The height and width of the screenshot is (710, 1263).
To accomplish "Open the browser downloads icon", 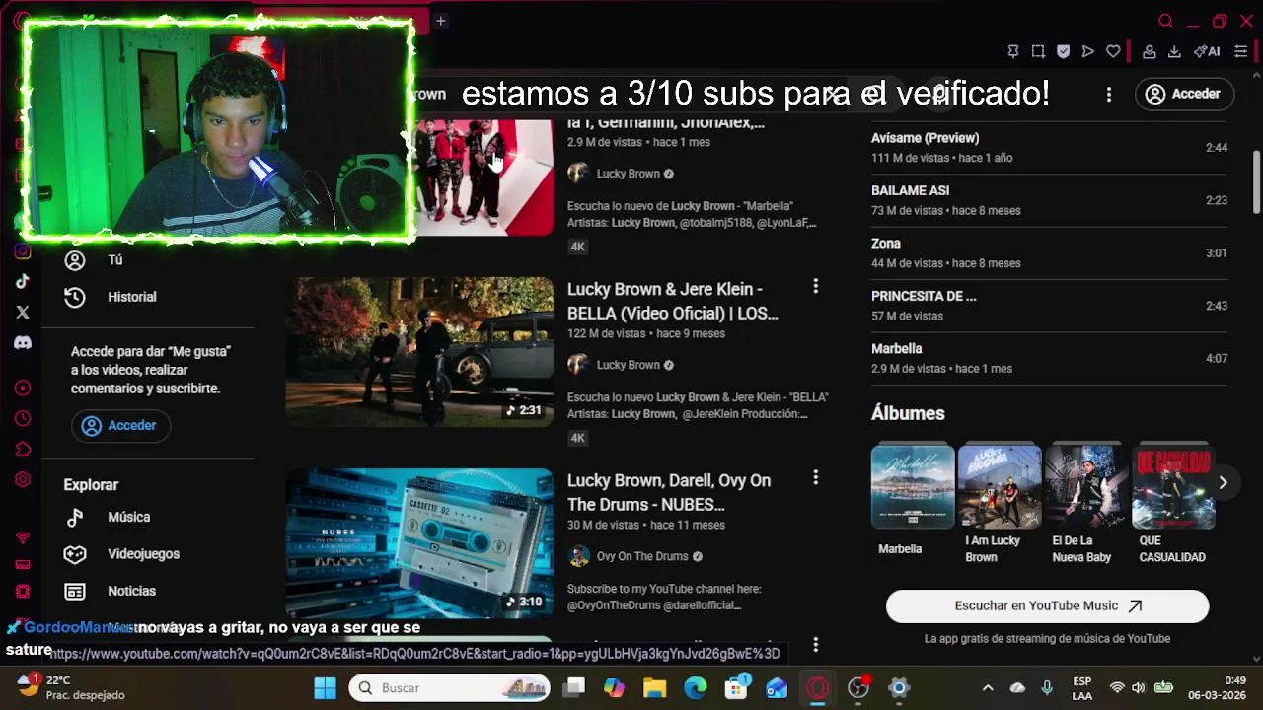I will (1174, 51).
